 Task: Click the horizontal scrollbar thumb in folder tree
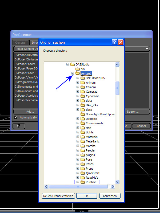(x=78, y=187)
